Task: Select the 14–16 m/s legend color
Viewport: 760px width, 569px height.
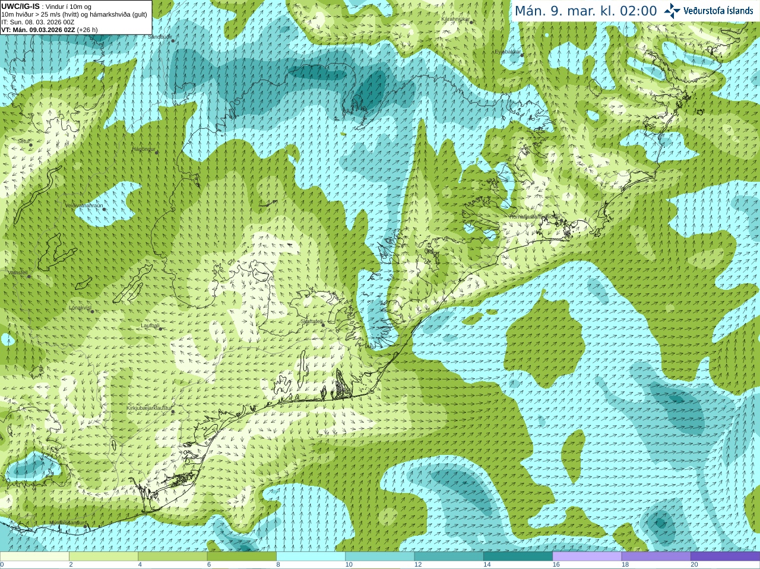Action: [518, 557]
